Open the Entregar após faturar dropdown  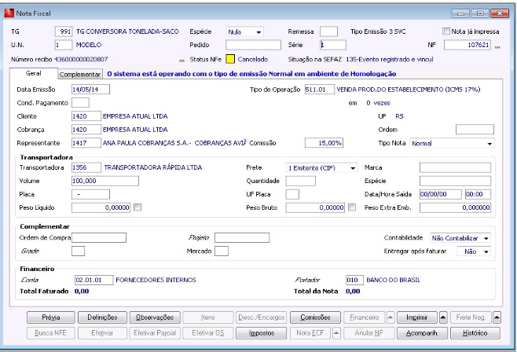[x=474, y=251]
